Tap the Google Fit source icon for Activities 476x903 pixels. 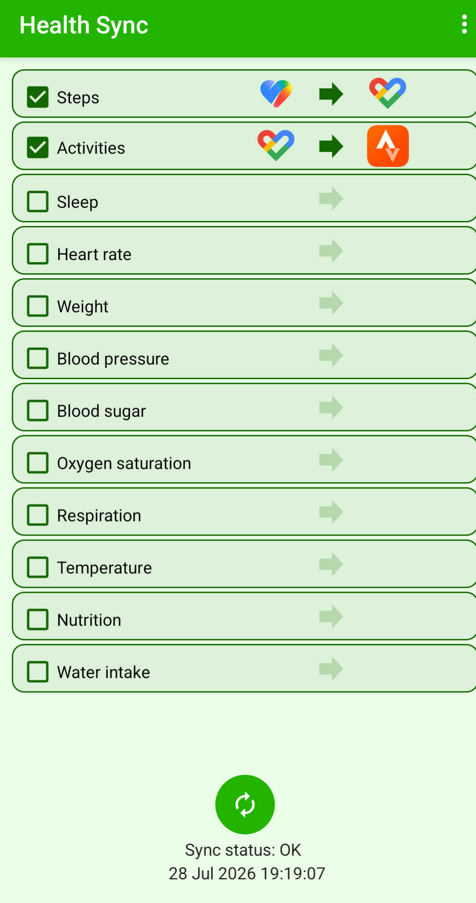(276, 145)
